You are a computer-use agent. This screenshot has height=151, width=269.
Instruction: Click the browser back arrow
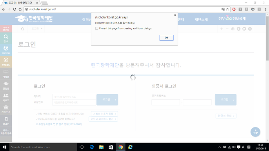click(x=4, y=9)
